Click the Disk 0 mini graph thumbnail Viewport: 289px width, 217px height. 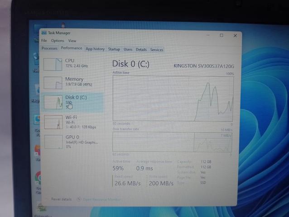(x=53, y=102)
